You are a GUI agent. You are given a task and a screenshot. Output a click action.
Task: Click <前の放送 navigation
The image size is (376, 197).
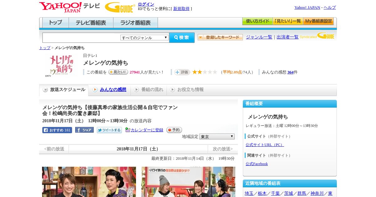(x=54, y=149)
